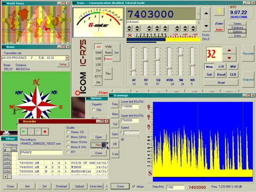Click the Lower limit input field

pyautogui.click(x=130, y=106)
